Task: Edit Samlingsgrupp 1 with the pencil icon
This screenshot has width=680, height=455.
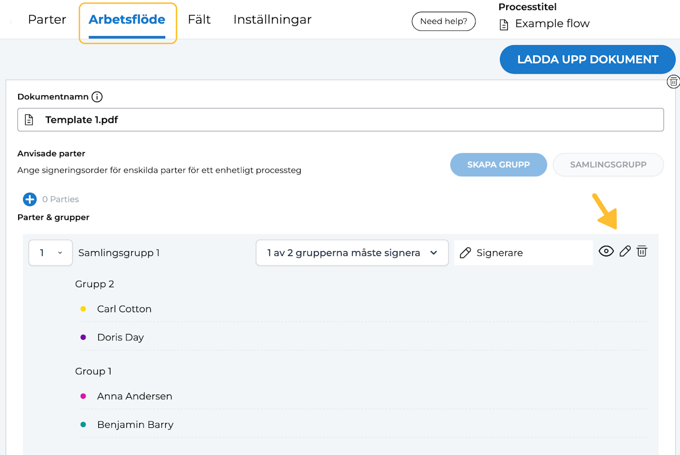Action: point(625,252)
